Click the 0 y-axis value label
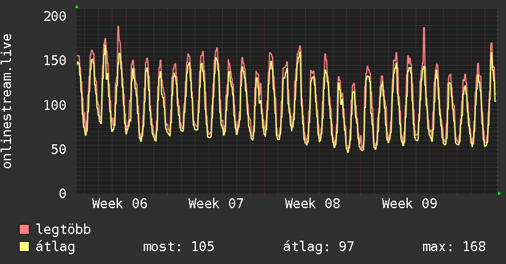The image size is (506, 264). tap(63, 193)
